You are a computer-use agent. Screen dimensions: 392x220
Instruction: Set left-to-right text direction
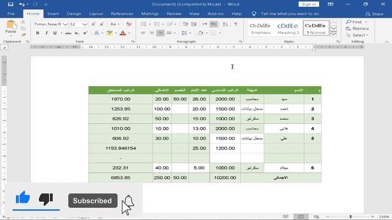click(205, 24)
